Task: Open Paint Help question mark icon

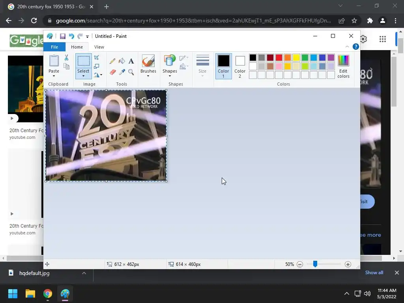Action: tap(356, 47)
